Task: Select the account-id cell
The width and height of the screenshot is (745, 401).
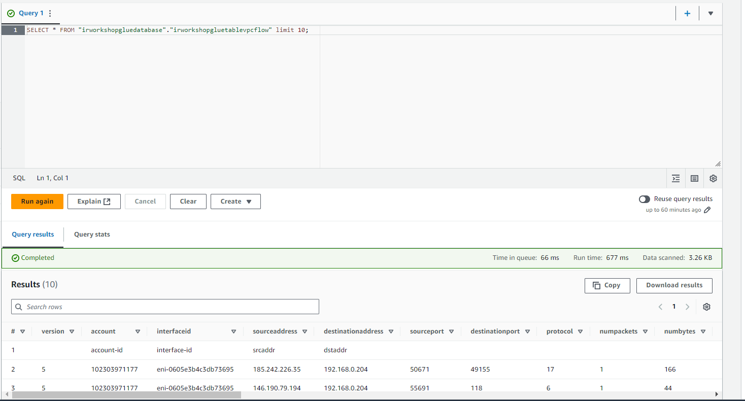Action: (107, 350)
